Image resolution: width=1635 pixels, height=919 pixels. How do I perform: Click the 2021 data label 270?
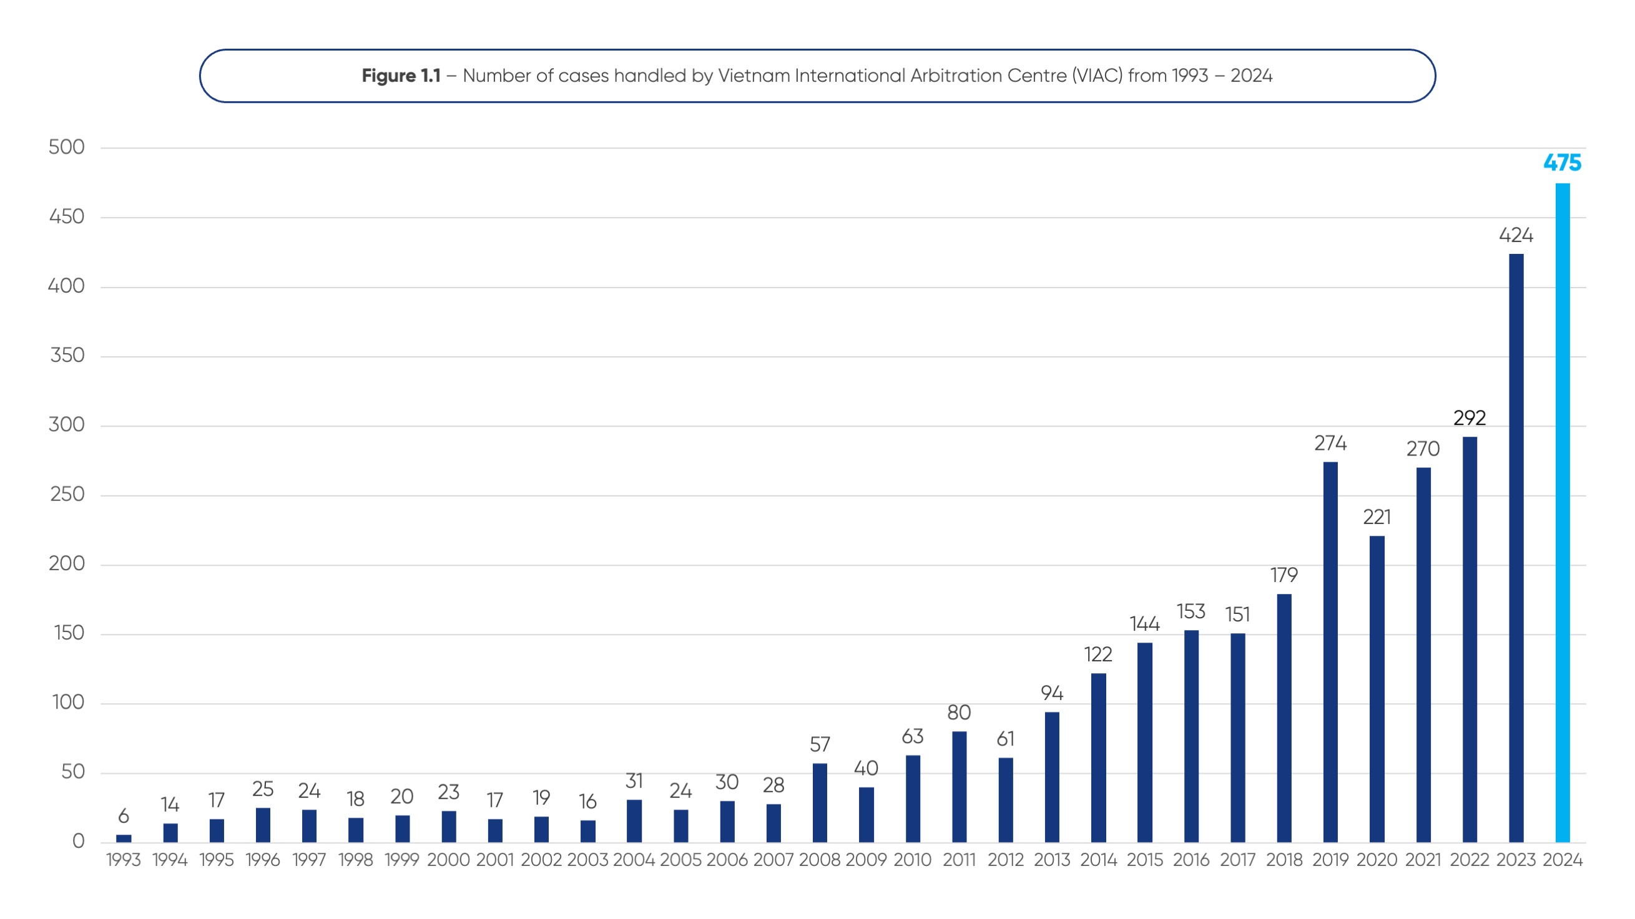pos(1423,449)
